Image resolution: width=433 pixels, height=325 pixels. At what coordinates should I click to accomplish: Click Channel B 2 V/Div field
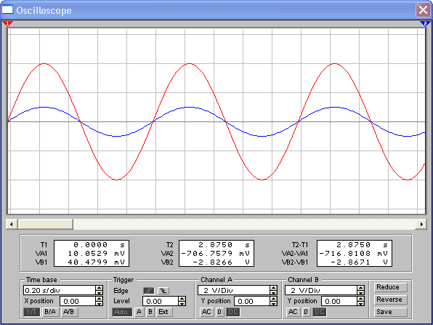click(321, 290)
